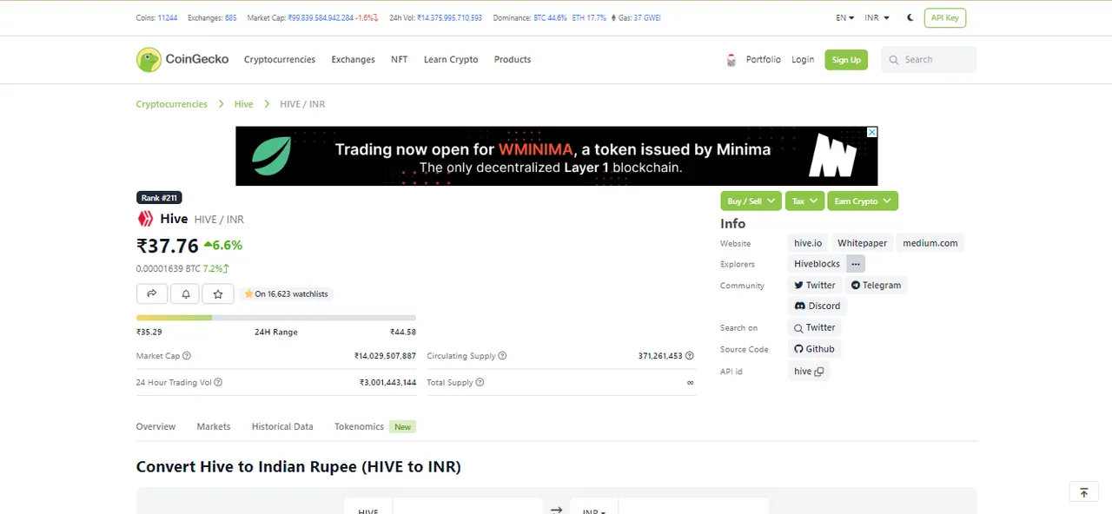The height and width of the screenshot is (514, 1112).
Task: Click Total Supply info question icon
Action: [480, 382]
